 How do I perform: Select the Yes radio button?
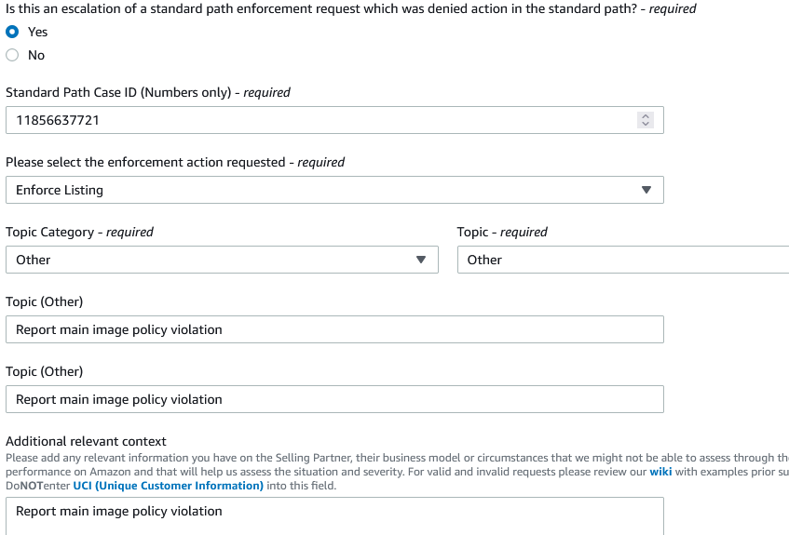point(12,32)
